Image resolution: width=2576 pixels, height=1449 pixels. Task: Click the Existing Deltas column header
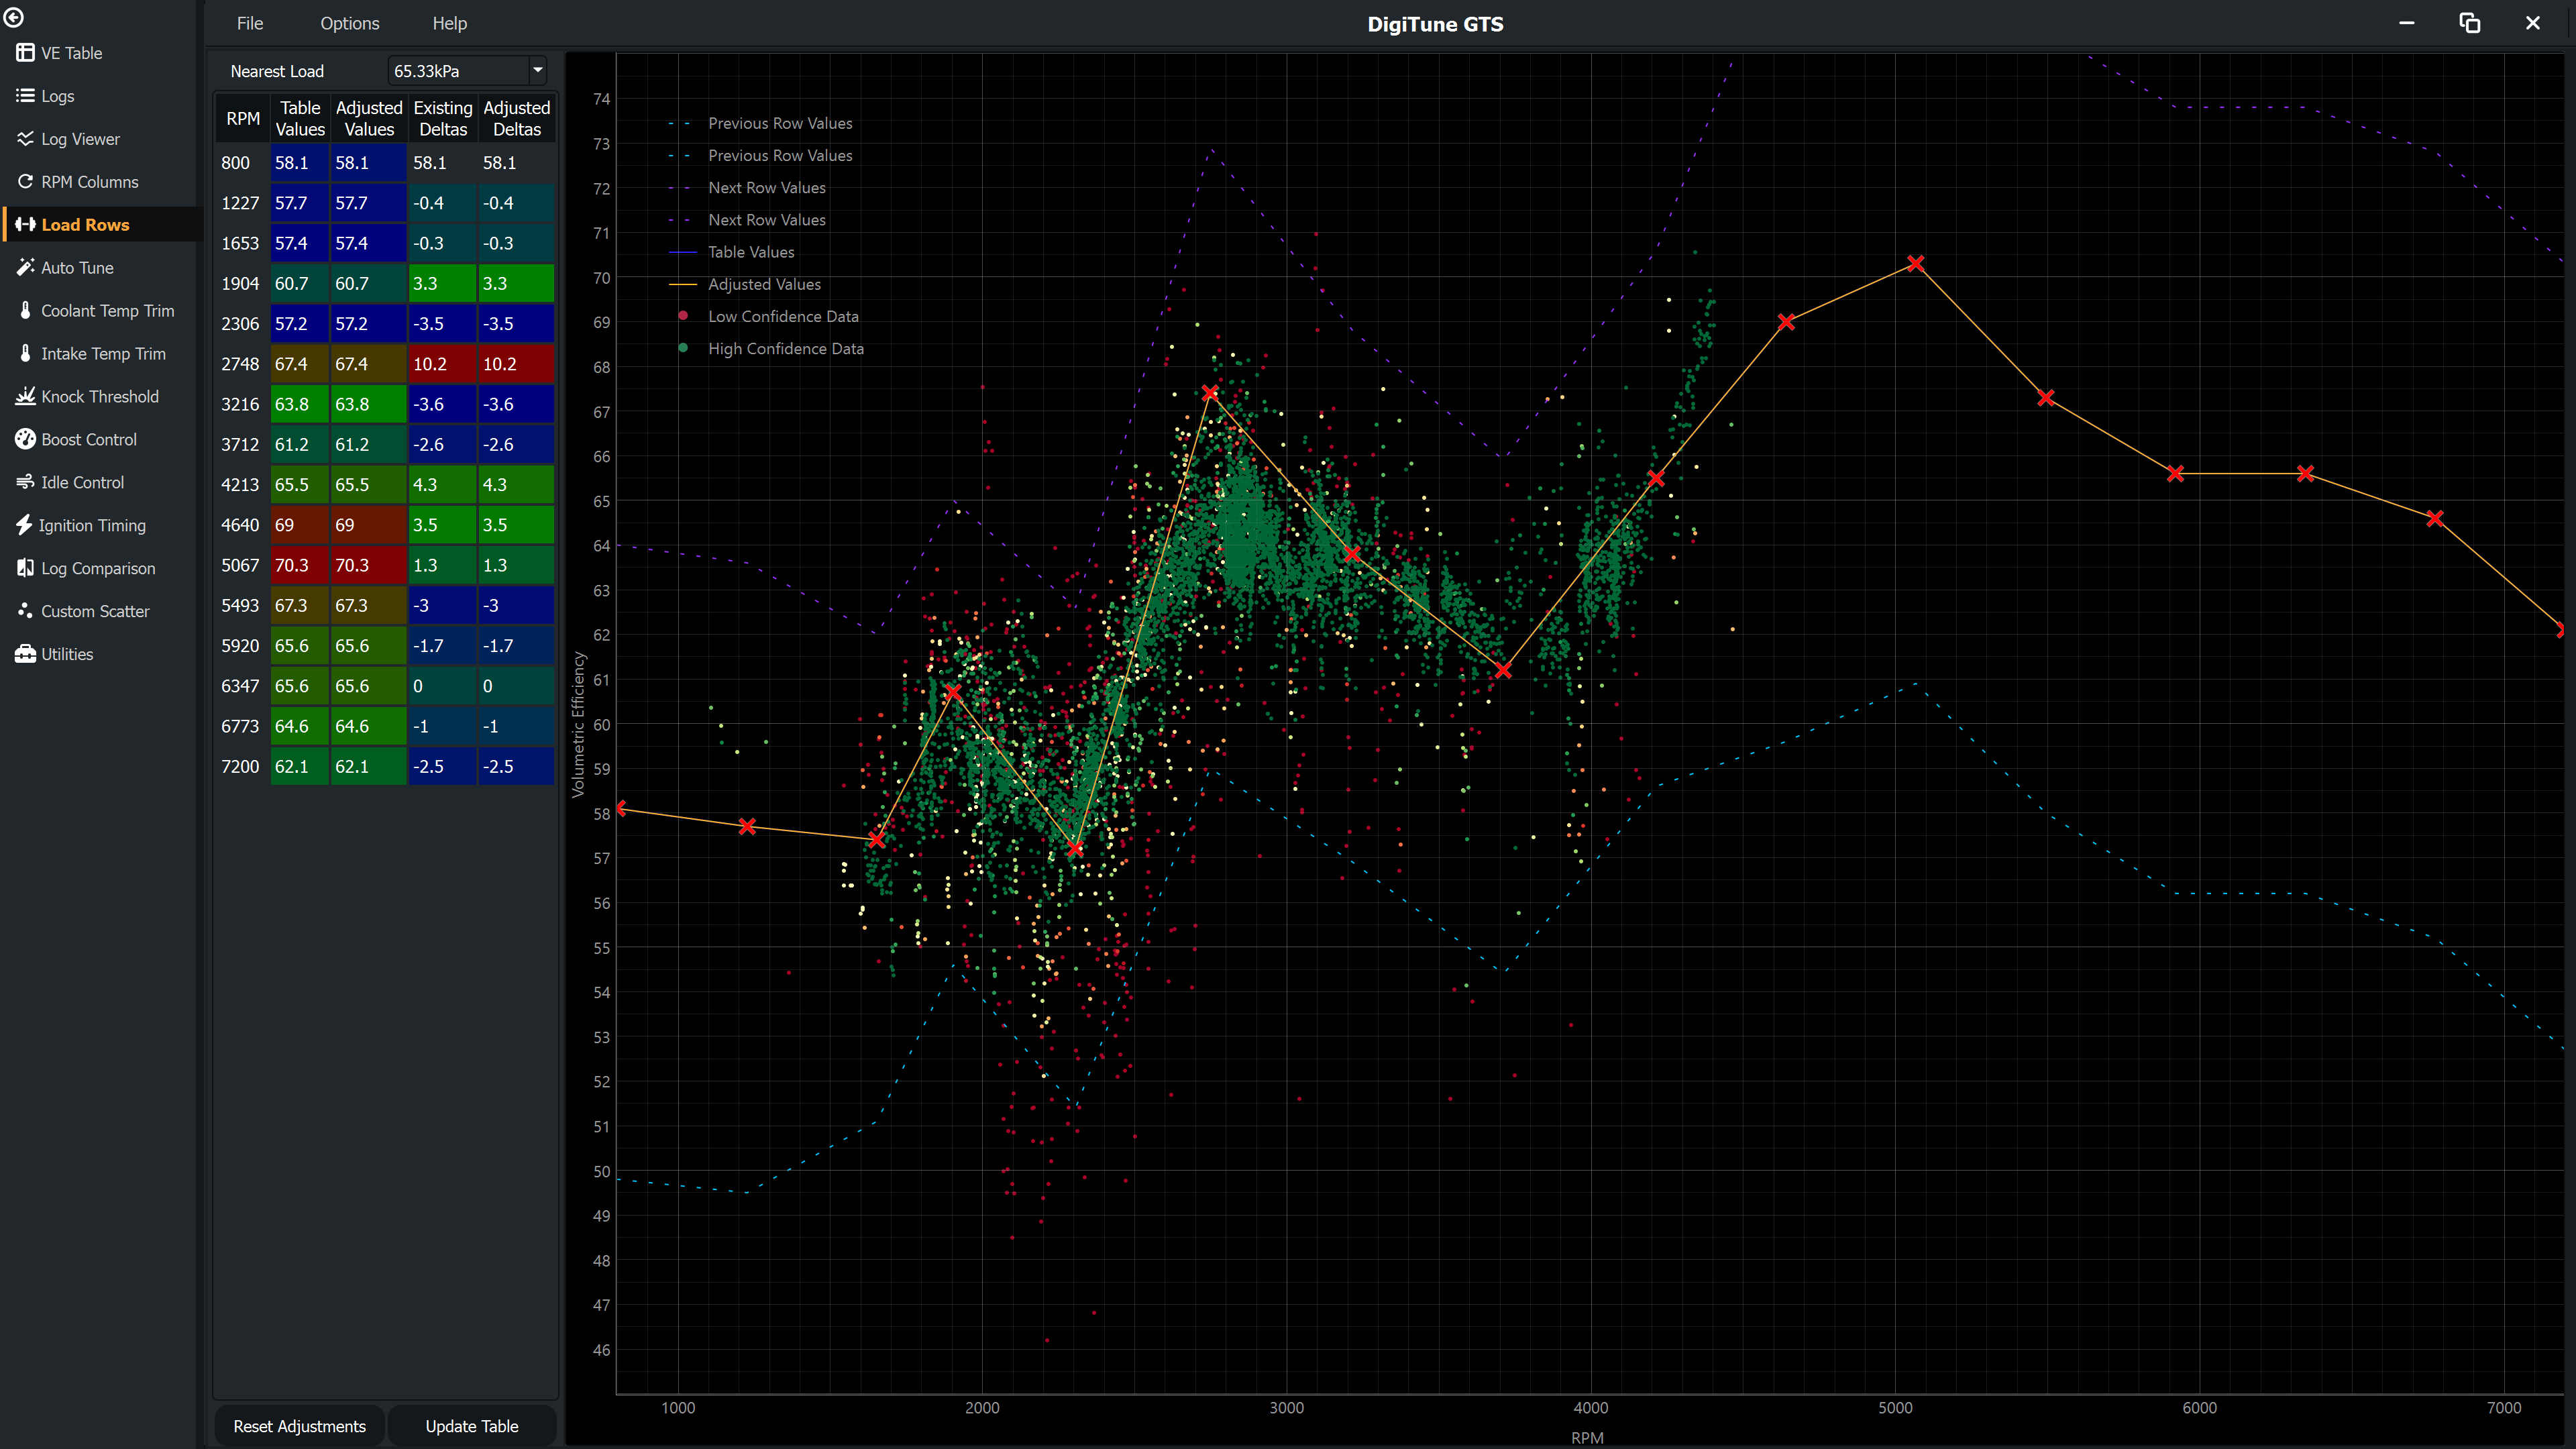(x=442, y=118)
